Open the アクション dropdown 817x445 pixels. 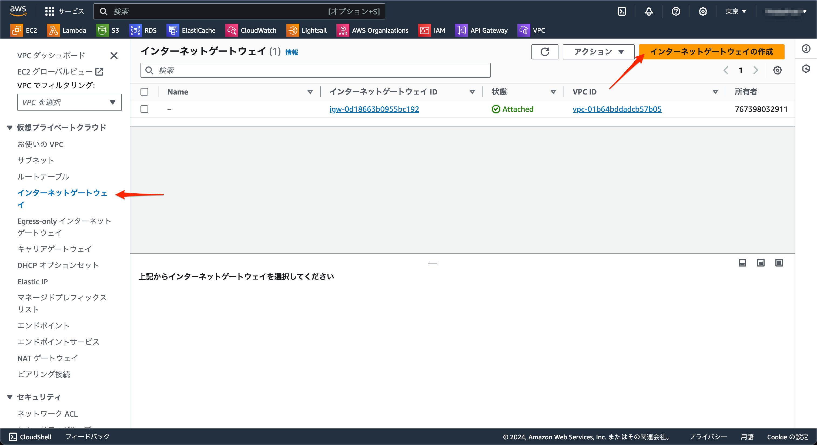[x=598, y=52]
